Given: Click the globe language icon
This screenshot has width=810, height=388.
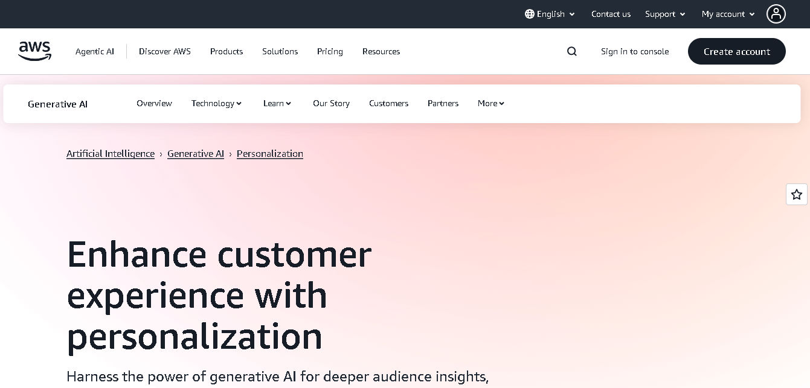Looking at the screenshot, I should point(529,14).
